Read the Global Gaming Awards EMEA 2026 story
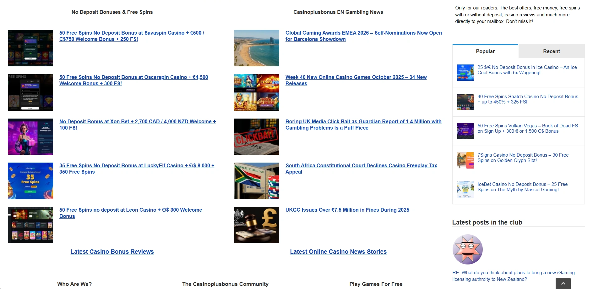Viewport: 593px width, 289px height. 364,36
